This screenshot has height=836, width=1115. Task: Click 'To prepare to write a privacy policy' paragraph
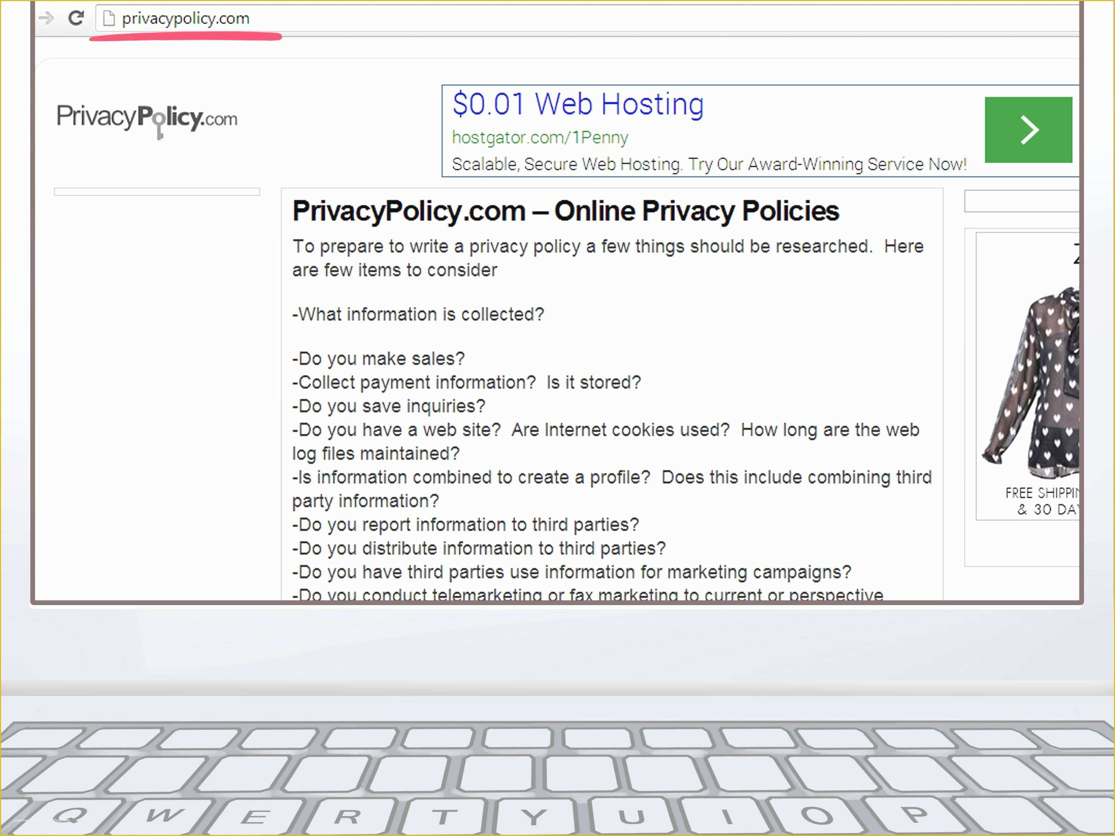[x=608, y=258]
